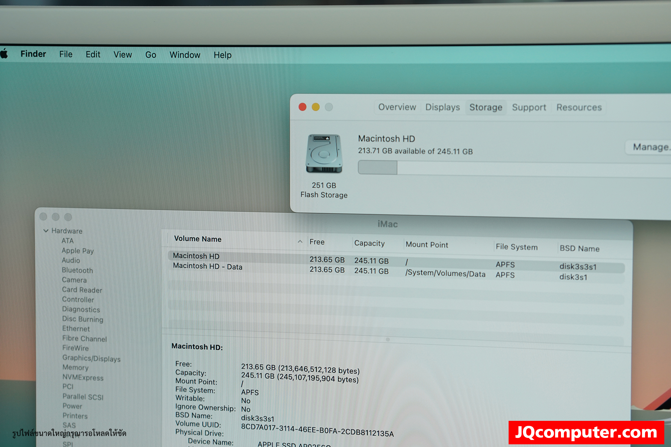Open the Help menu

tap(222, 55)
